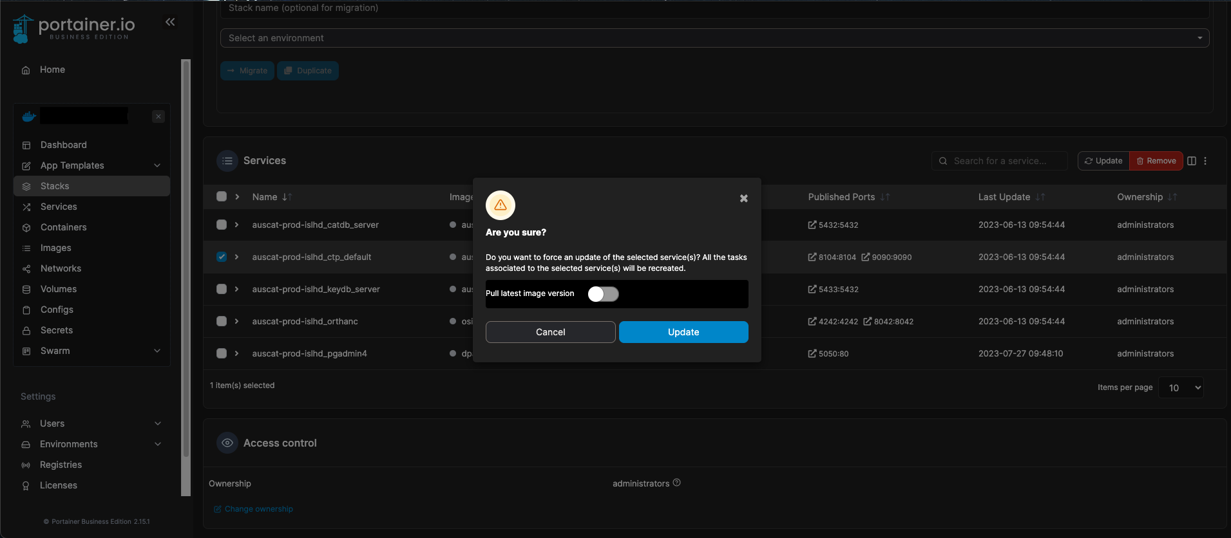Expand all services with header chevron
This screenshot has width=1231, height=538.
tap(237, 196)
